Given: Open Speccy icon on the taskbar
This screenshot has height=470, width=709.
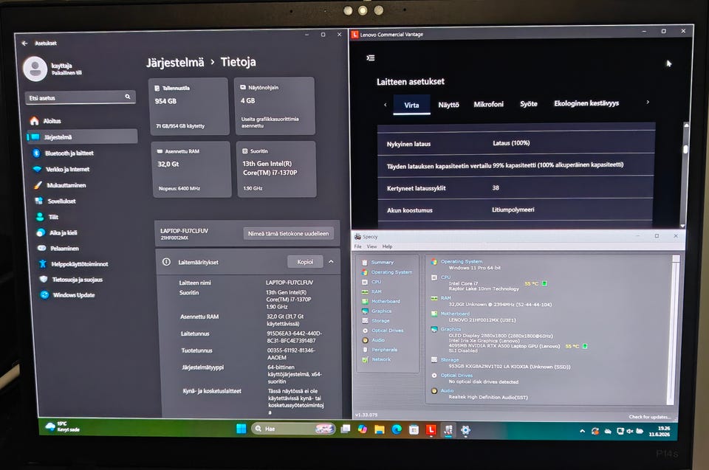Looking at the screenshot, I should click(x=448, y=429).
